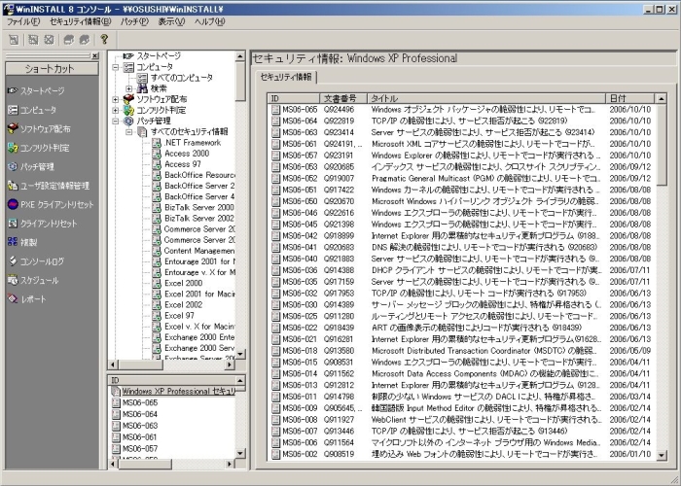Expand the コンフリクト判定 tree node
The height and width of the screenshot is (486, 681).
coord(115,110)
